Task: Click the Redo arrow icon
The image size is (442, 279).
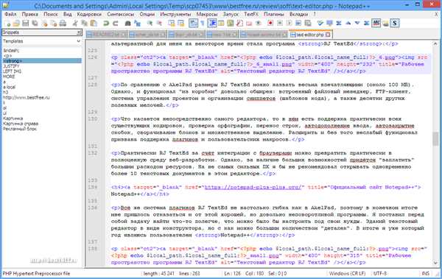Action: (116, 24)
